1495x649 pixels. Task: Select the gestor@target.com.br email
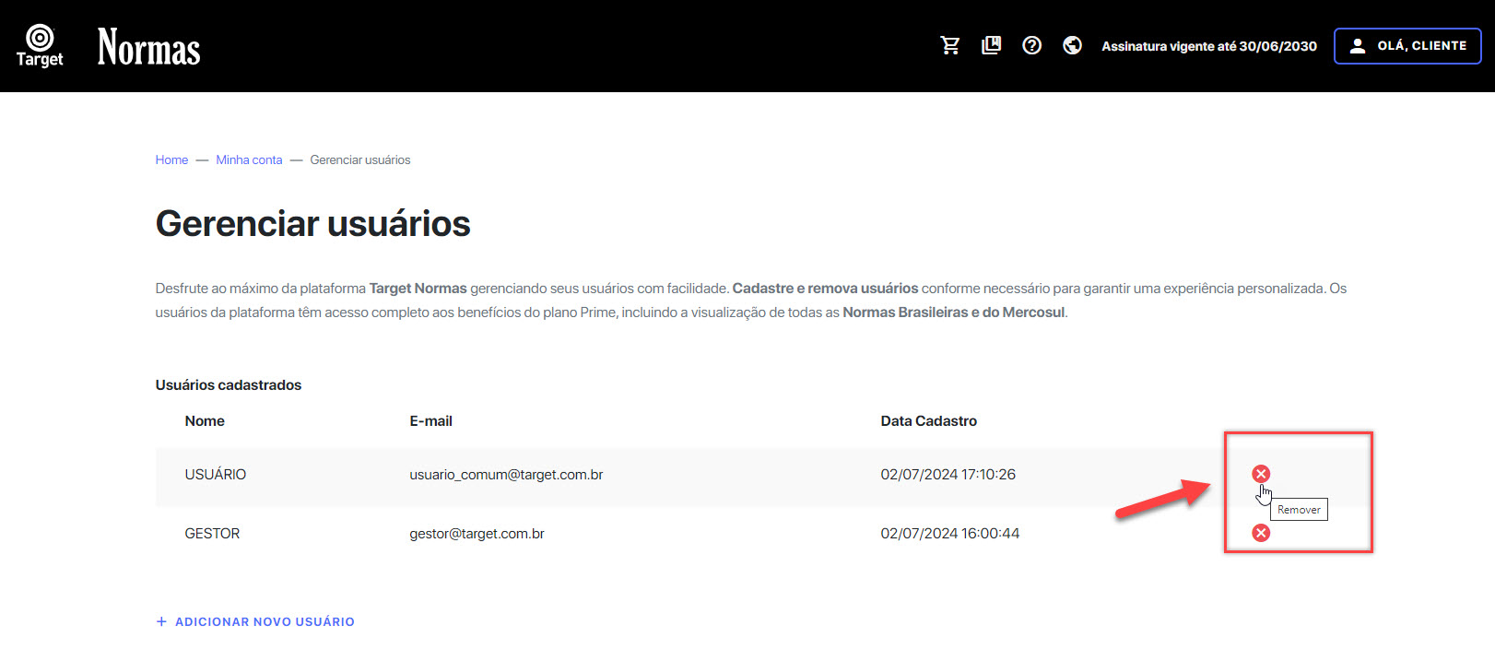tap(477, 533)
